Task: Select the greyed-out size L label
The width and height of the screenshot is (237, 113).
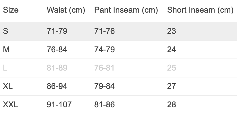Action: [x=5, y=68]
